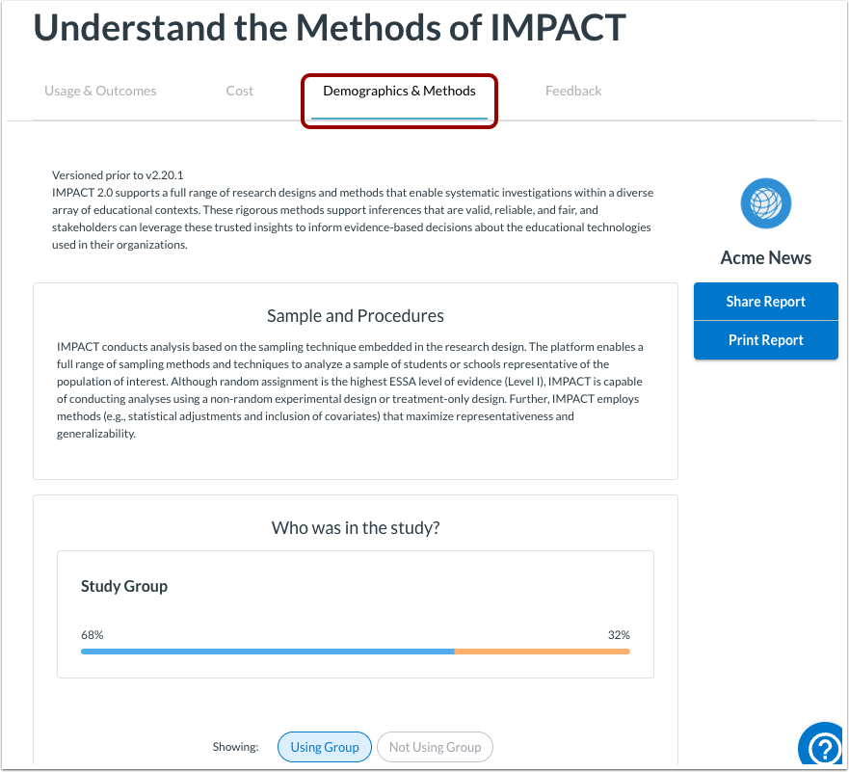This screenshot has width=849, height=772.
Task: Click the Acme News label text
Action: (765, 257)
